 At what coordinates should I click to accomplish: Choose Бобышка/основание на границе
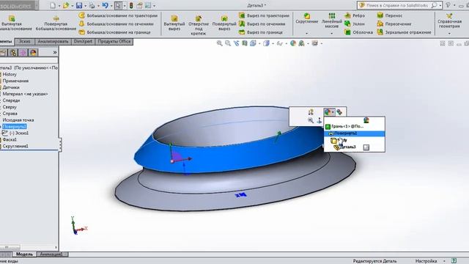tap(115, 32)
